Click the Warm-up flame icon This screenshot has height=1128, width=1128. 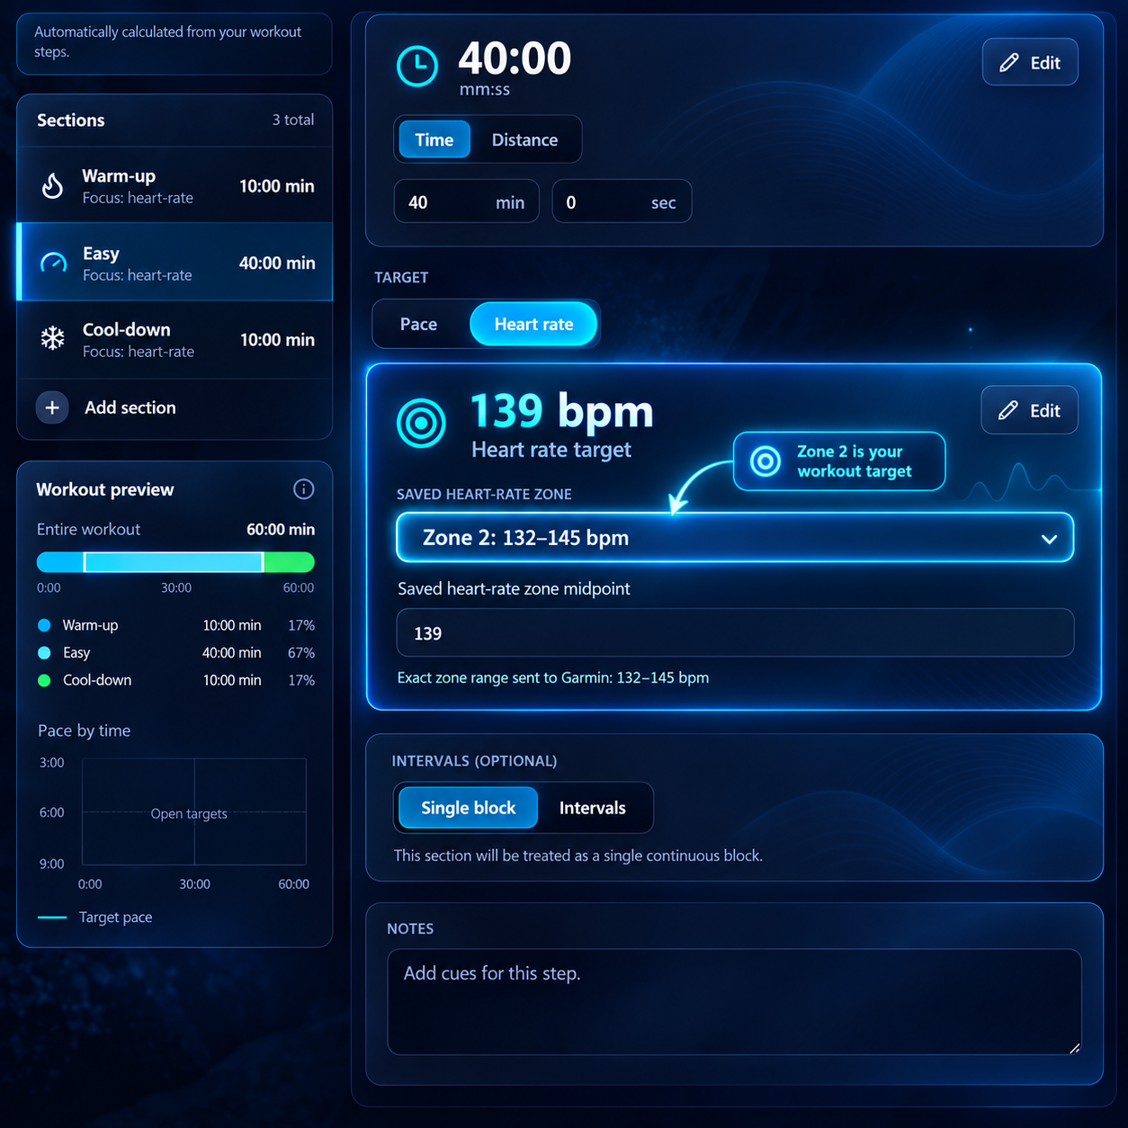click(53, 186)
